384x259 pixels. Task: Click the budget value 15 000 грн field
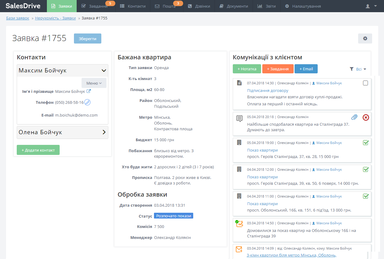point(164,140)
